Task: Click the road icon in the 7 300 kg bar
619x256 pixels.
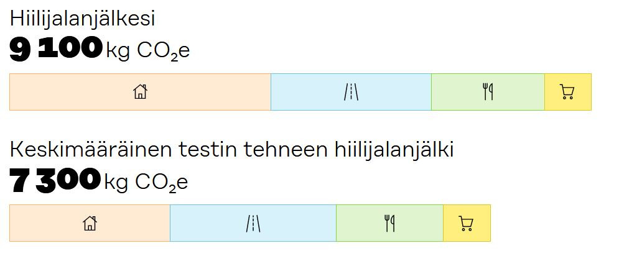Action: [253, 223]
